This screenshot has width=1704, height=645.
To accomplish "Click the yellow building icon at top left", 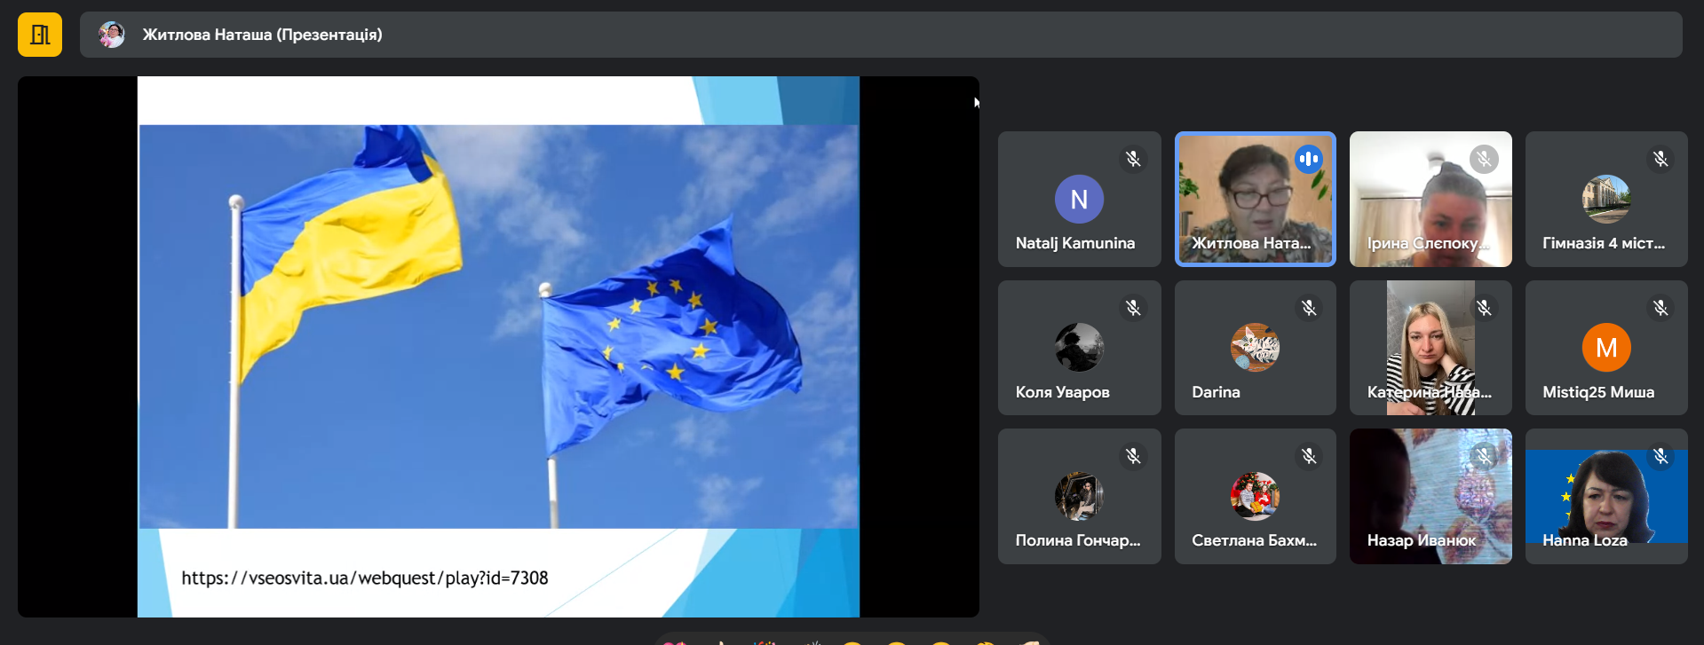I will click(x=40, y=35).
